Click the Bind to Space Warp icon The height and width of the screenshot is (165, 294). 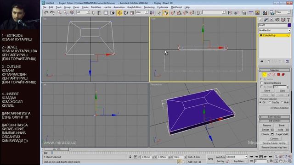click(72, 13)
